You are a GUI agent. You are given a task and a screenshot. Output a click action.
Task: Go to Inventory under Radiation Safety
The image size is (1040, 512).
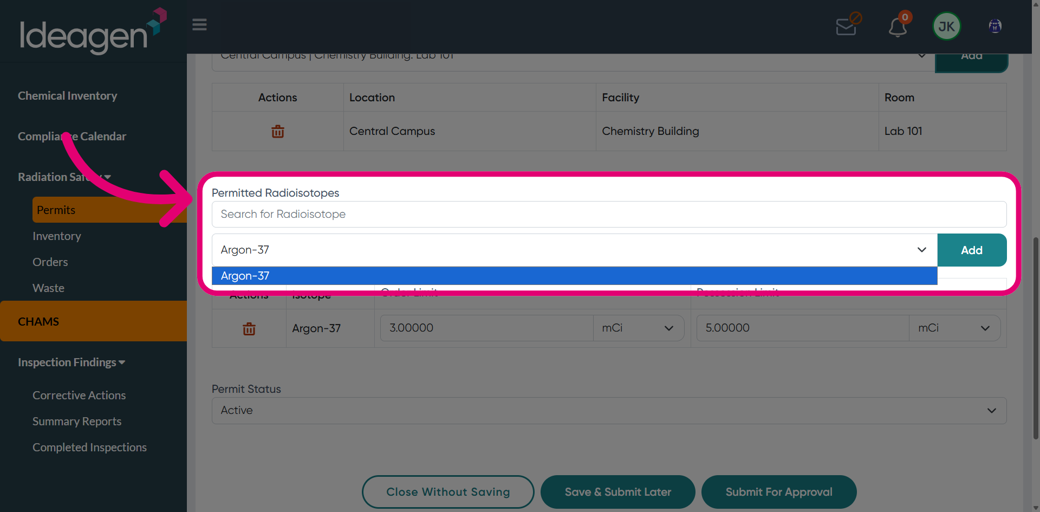(57, 236)
